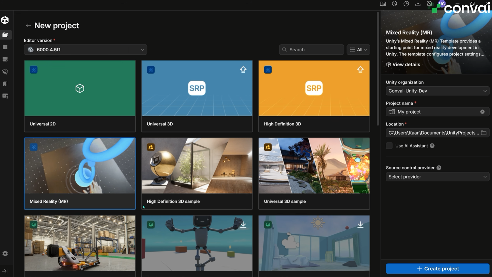Open the downloads icon in top bar
The height and width of the screenshot is (277, 492).
418,4
